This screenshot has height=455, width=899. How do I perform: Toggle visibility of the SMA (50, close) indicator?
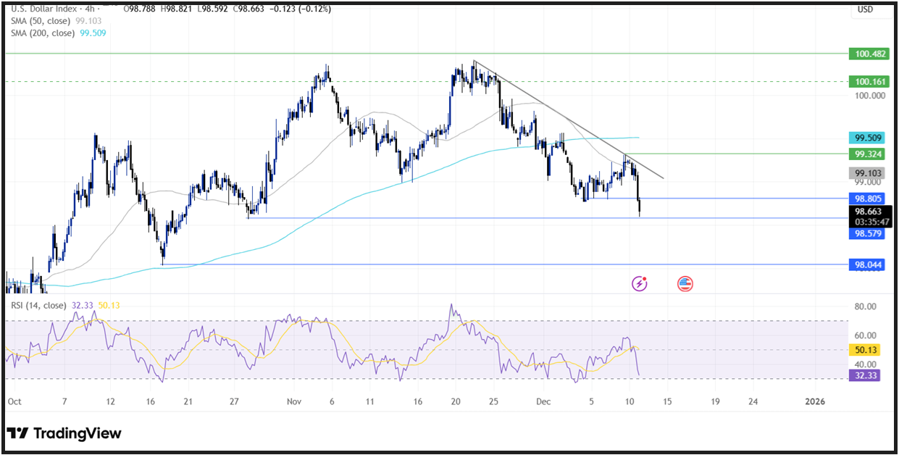40,21
